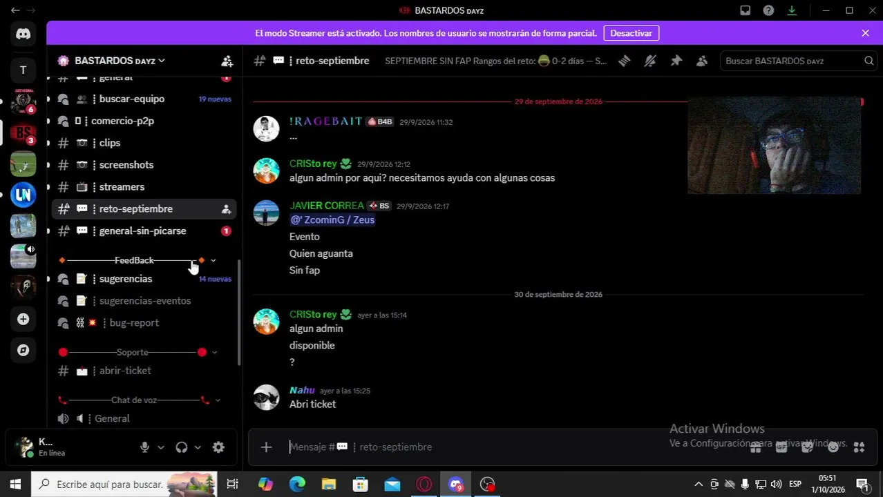Open the sticker picker icon
This screenshot has width=883, height=497.
pos(807,447)
